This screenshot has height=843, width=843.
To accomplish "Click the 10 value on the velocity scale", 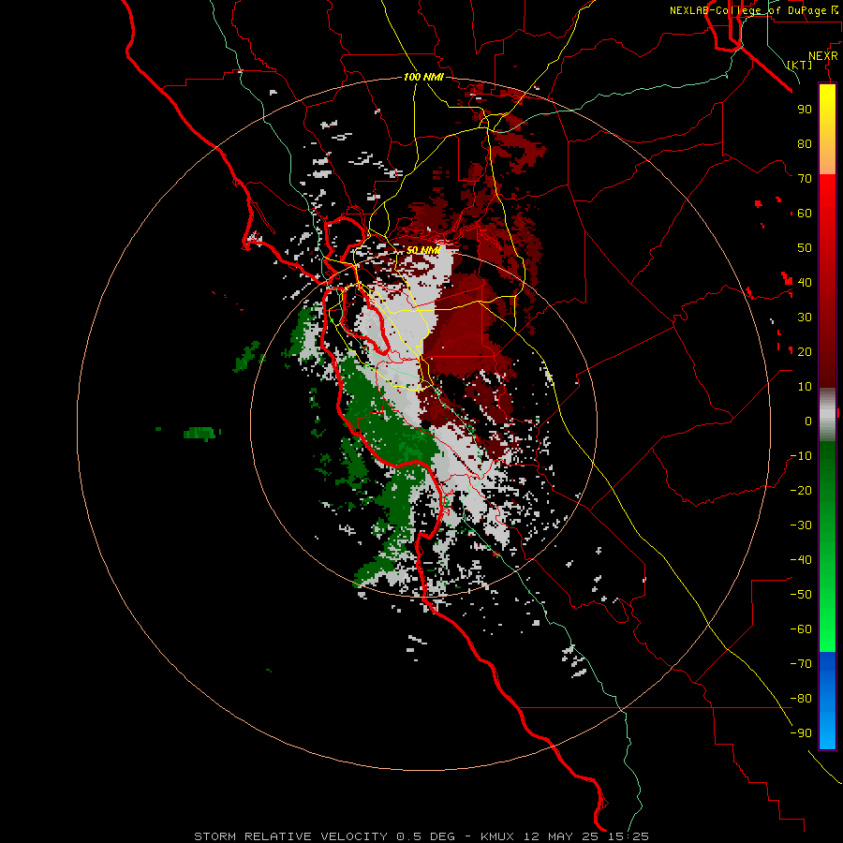I will click(x=805, y=387).
